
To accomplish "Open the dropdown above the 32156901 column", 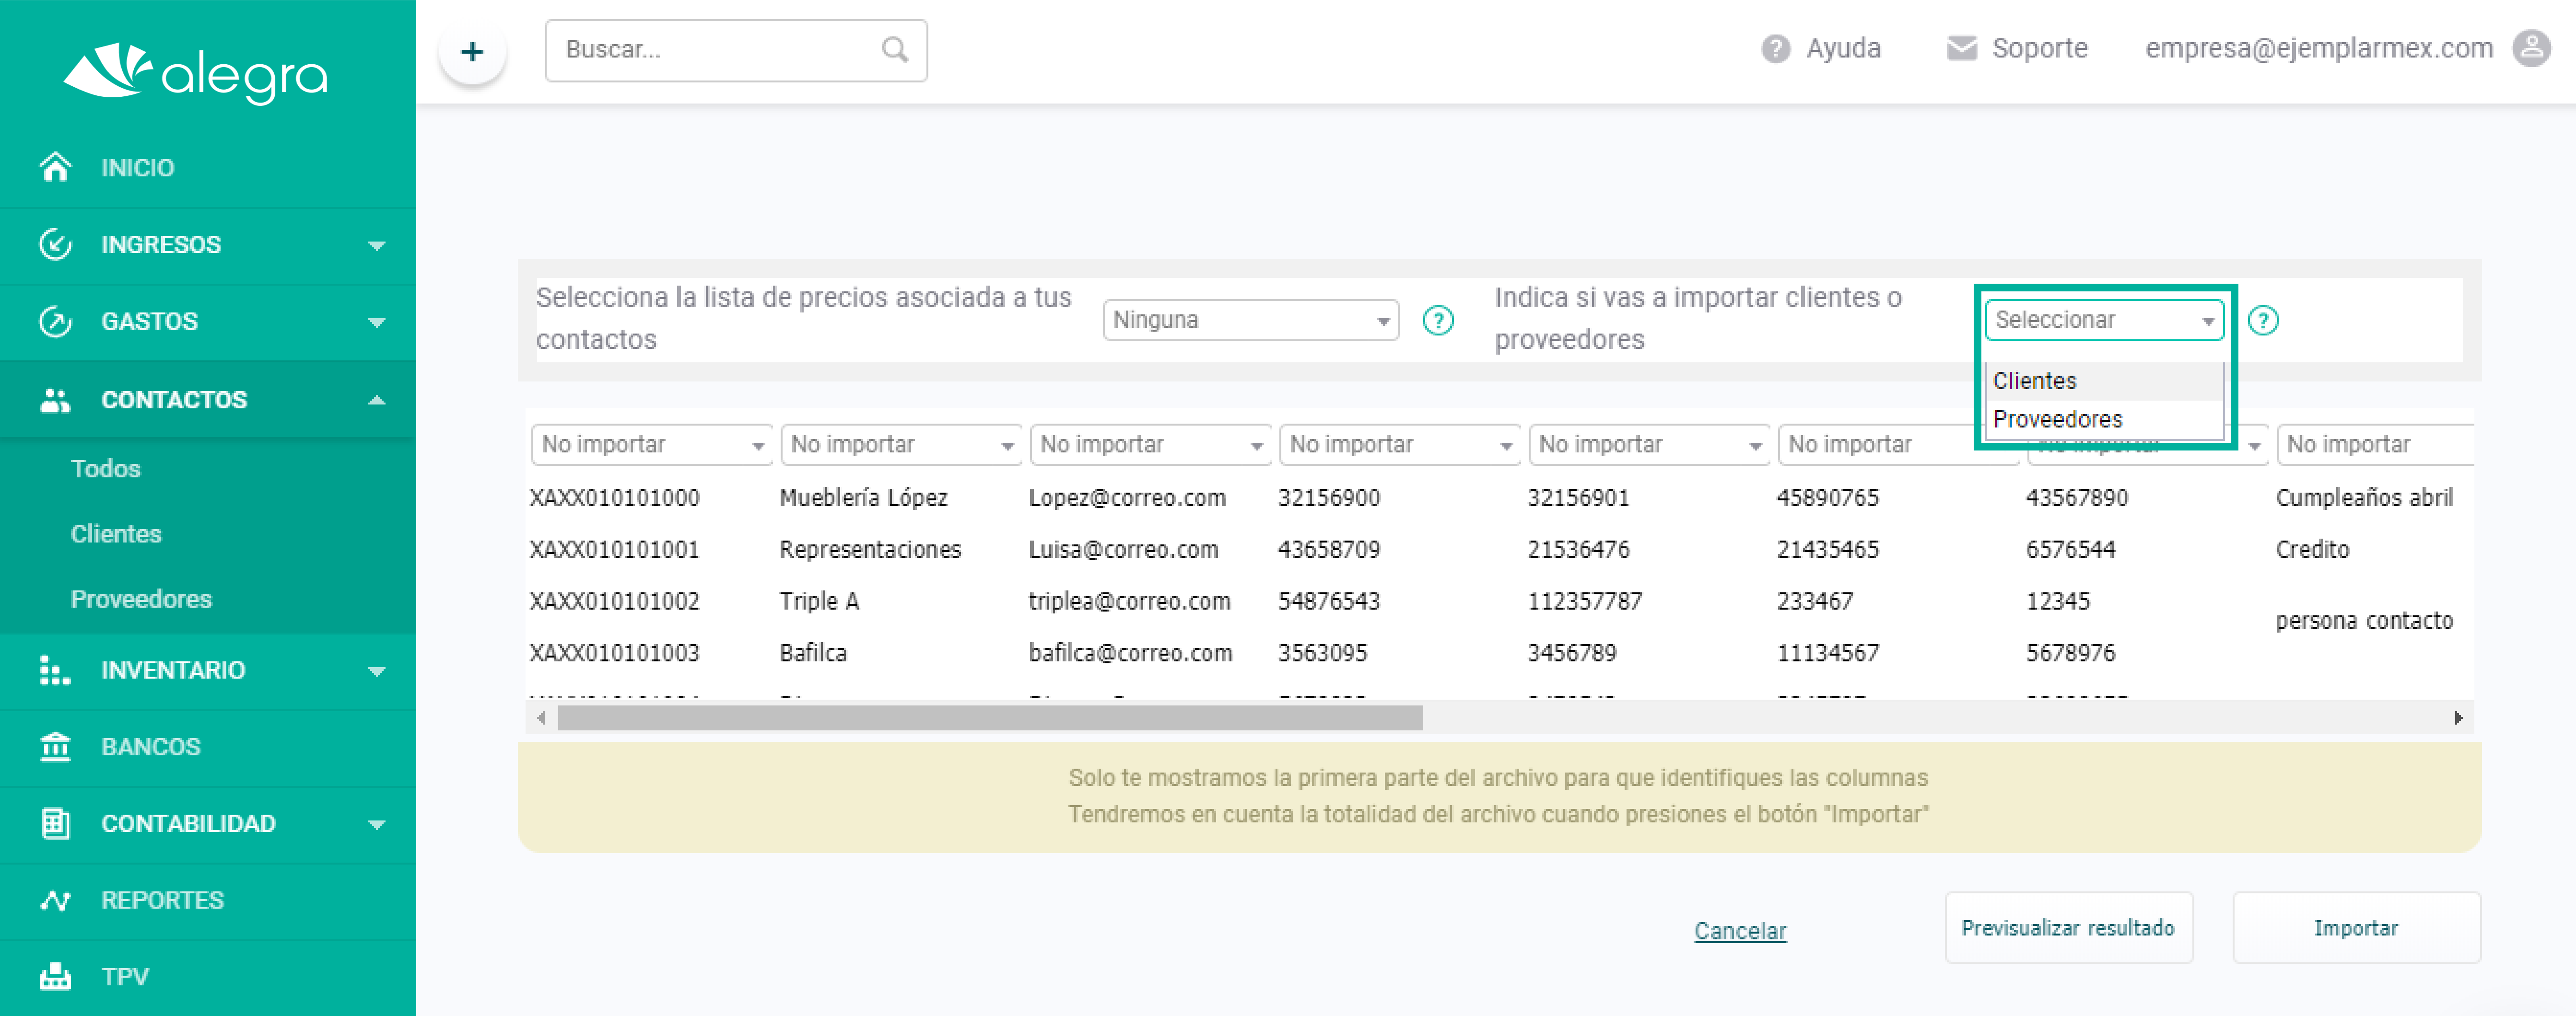I will point(1649,445).
